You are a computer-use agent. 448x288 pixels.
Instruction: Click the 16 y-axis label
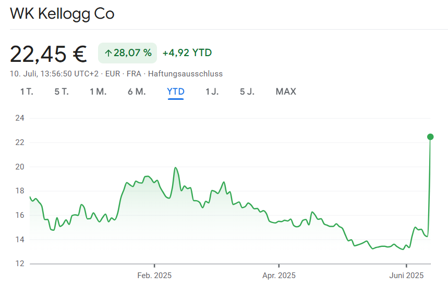[x=20, y=215]
